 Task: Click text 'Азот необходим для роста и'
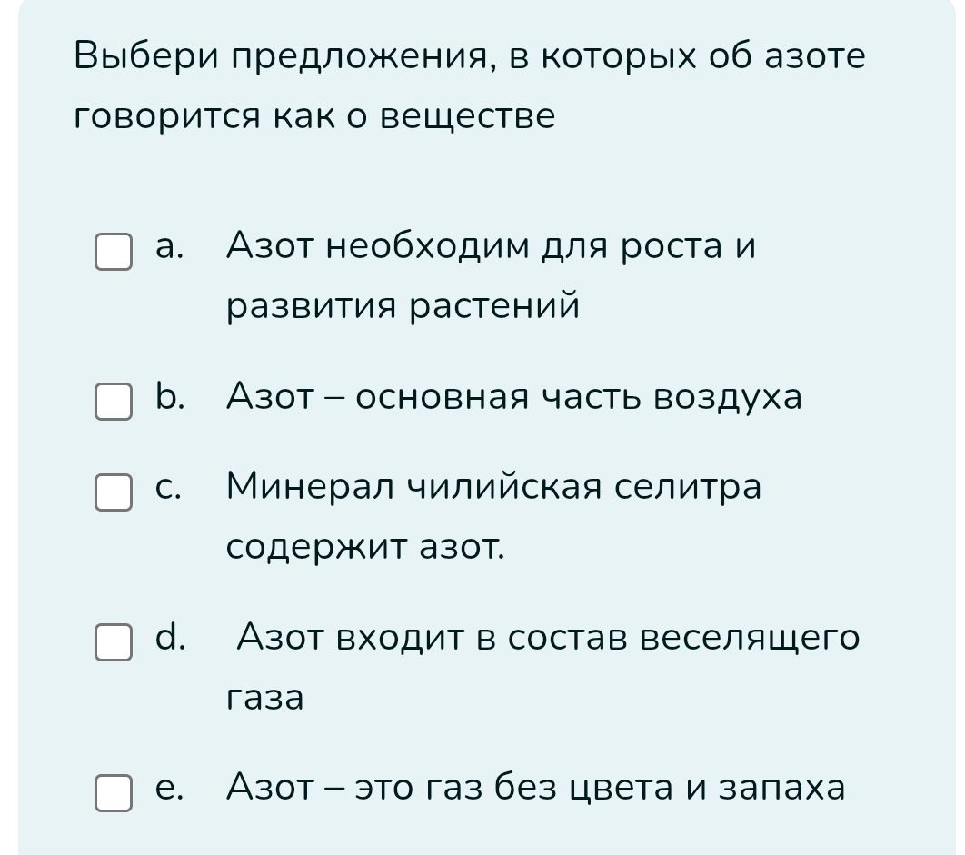[x=491, y=247]
